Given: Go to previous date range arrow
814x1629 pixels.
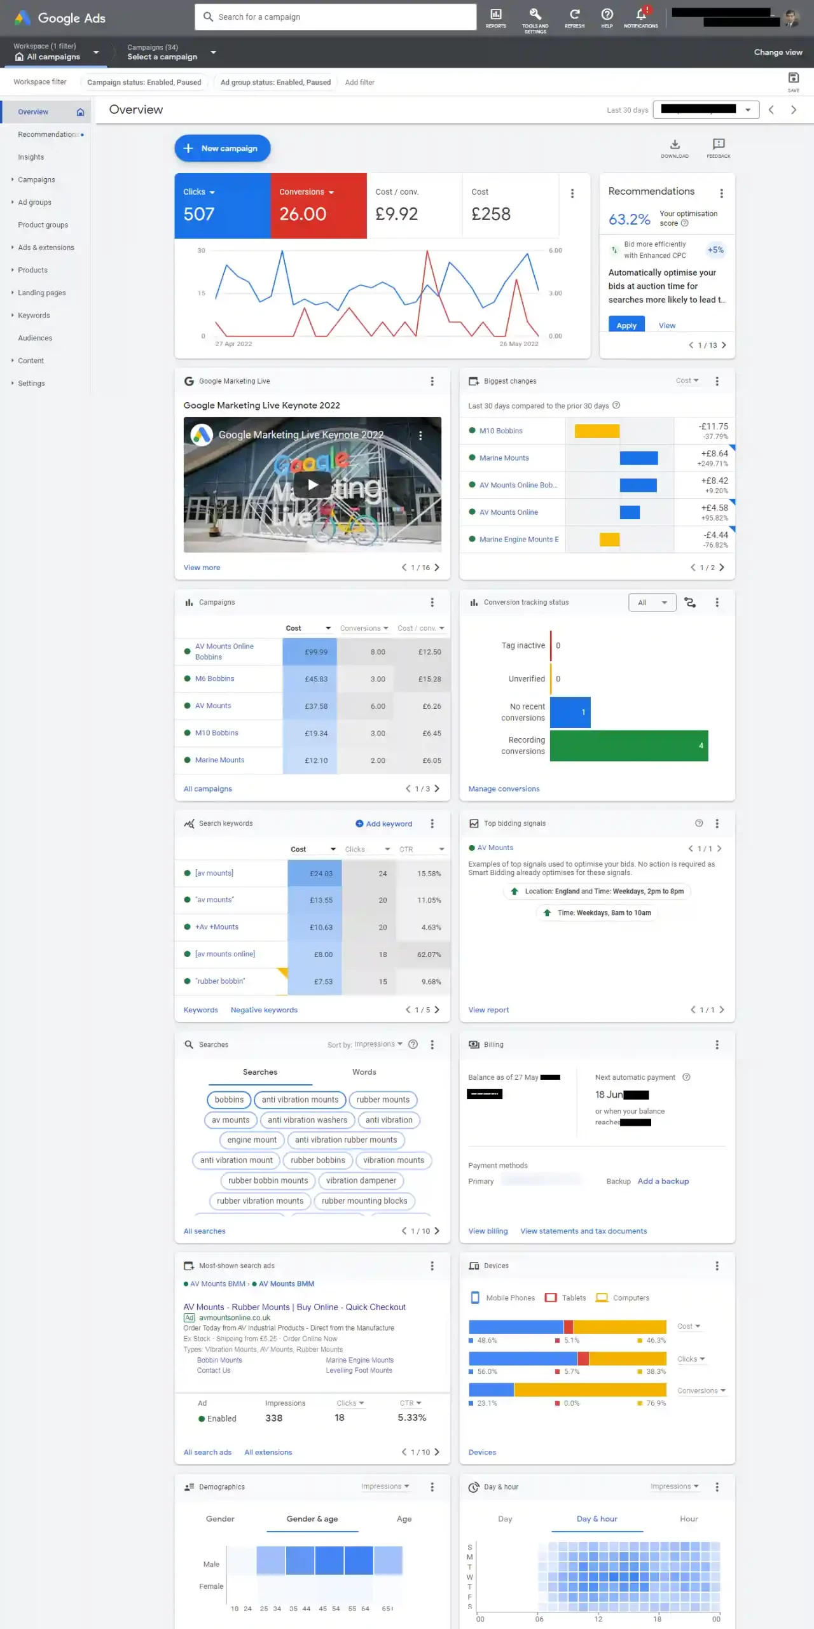Looking at the screenshot, I should click(771, 109).
